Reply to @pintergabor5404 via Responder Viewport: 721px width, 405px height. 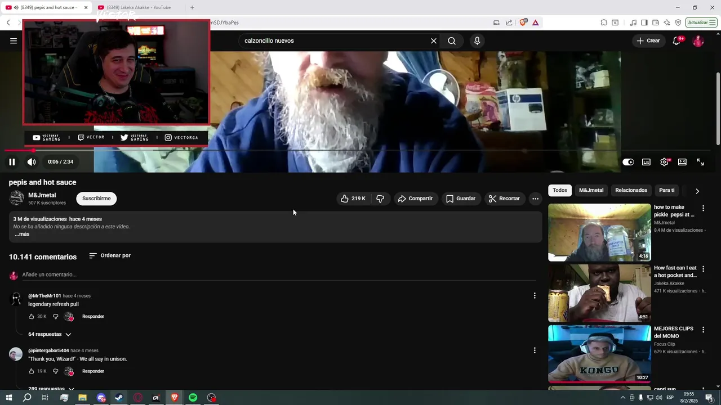pyautogui.click(x=93, y=371)
